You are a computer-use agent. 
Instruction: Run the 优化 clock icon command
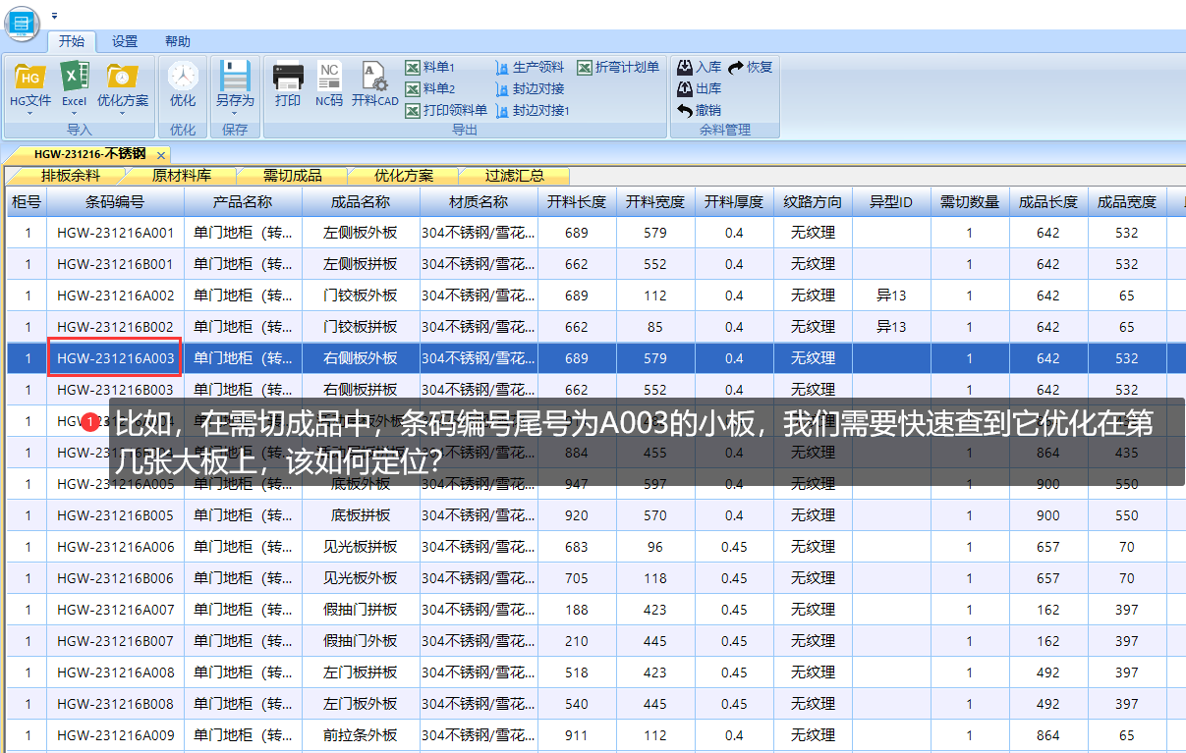point(183,83)
